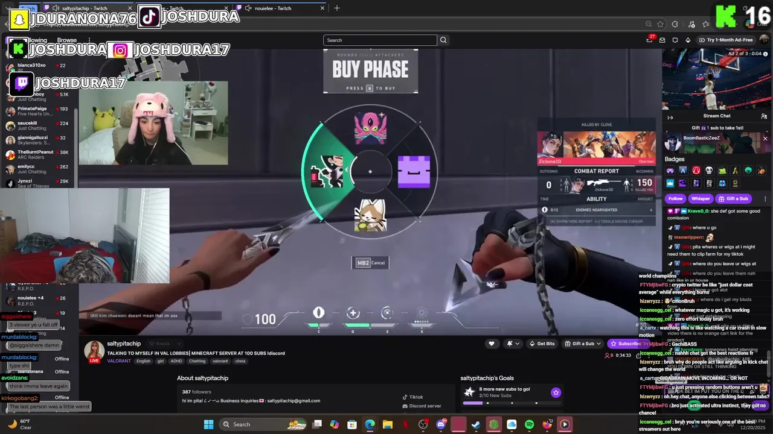
Task: Open PrimatePaige channel in sidebar
Action: tap(40, 112)
